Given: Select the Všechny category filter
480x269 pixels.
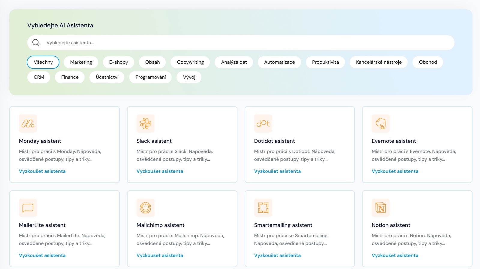Looking at the screenshot, I should tap(43, 62).
